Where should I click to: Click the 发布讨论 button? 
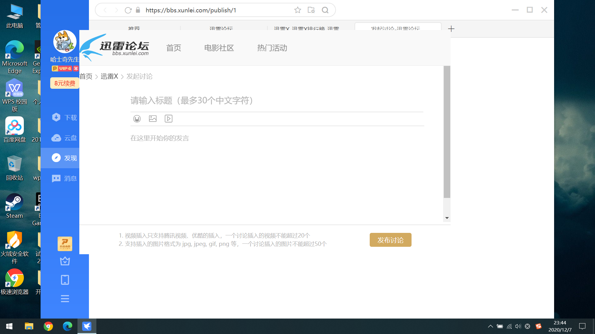[390, 240]
